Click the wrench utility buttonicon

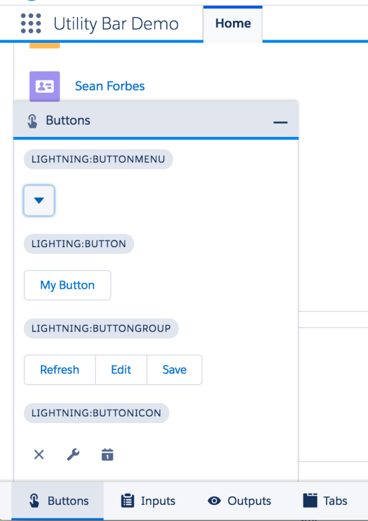coord(72,454)
